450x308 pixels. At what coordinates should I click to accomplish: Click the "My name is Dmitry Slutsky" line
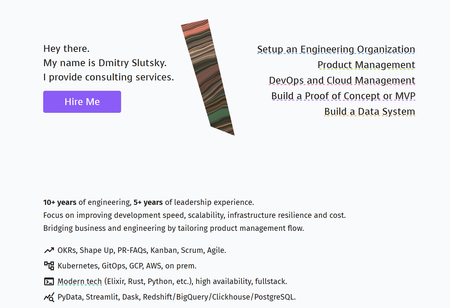(x=105, y=63)
